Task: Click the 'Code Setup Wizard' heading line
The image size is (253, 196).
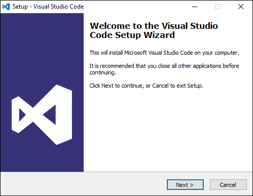Action: [x=132, y=35]
